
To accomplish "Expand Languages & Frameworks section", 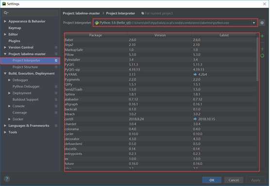I will pyautogui.click(x=5, y=126).
